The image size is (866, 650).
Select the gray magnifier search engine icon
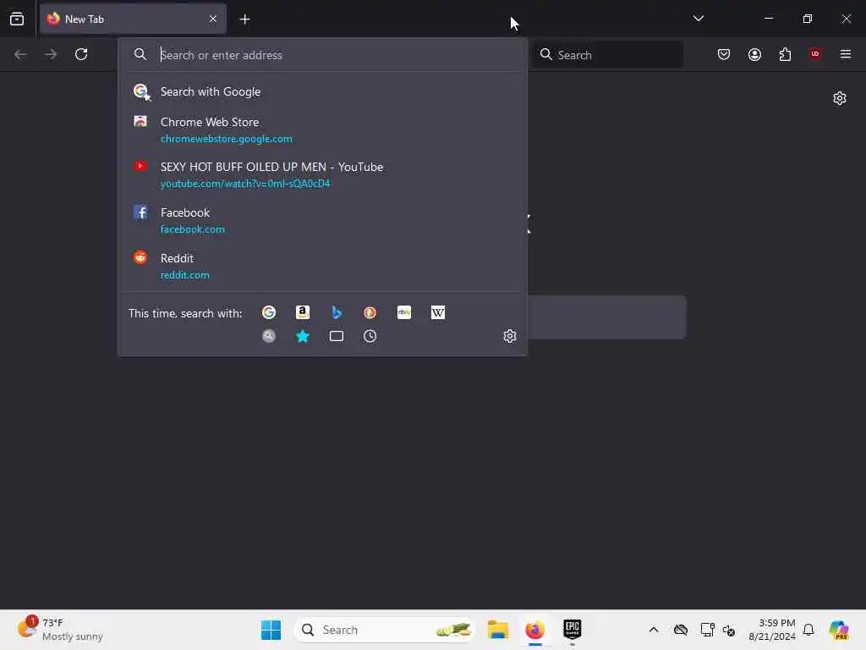click(x=269, y=336)
